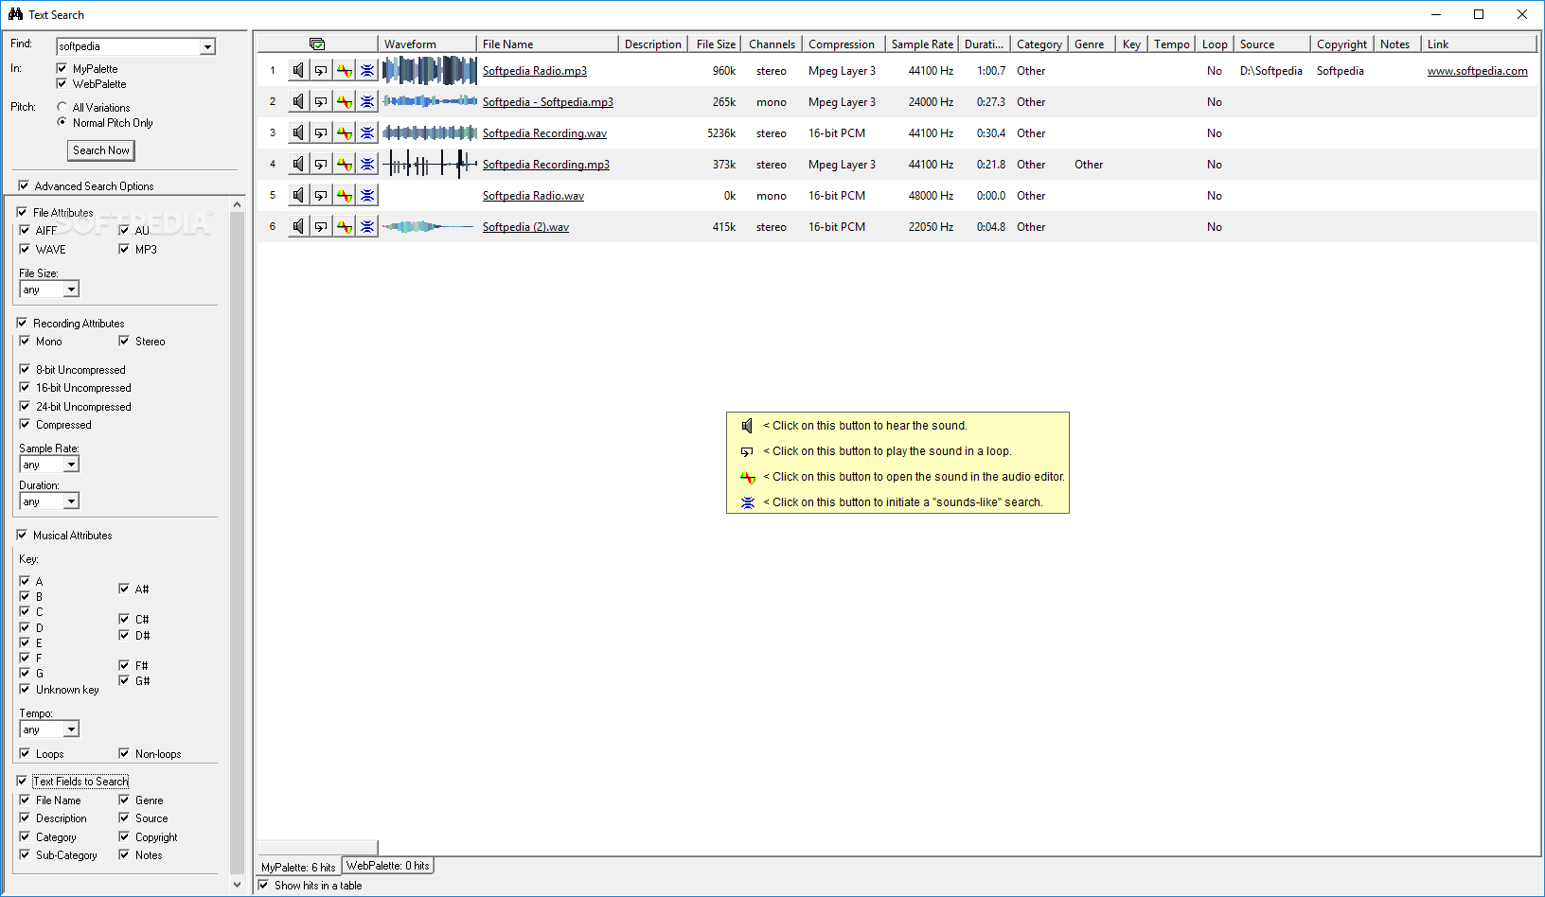Start sounds-like search for Softpedia (2).wav

pos(367,226)
